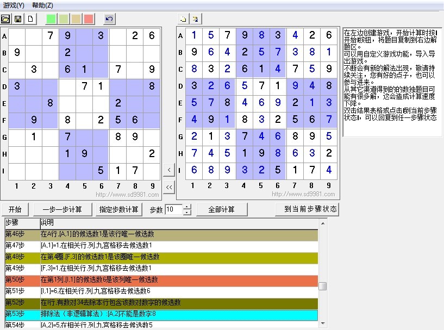
Task: Undo the last action
Action: coord(108,18)
